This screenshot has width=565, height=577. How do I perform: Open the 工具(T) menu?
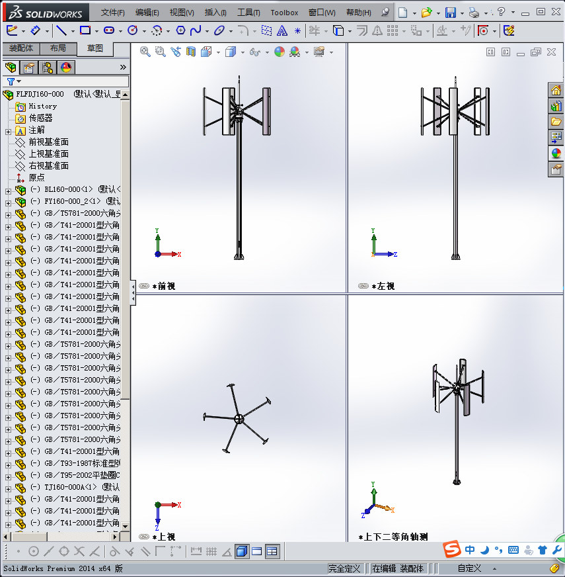click(x=248, y=13)
